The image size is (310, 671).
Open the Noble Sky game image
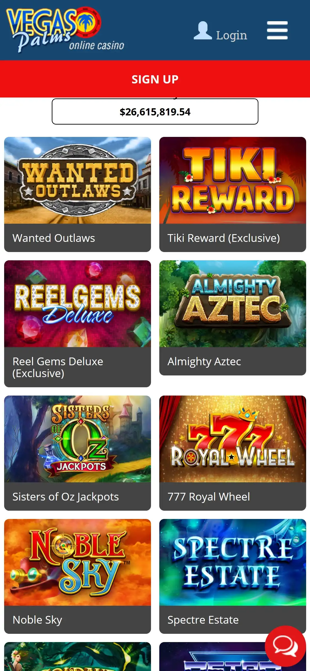[x=77, y=562]
